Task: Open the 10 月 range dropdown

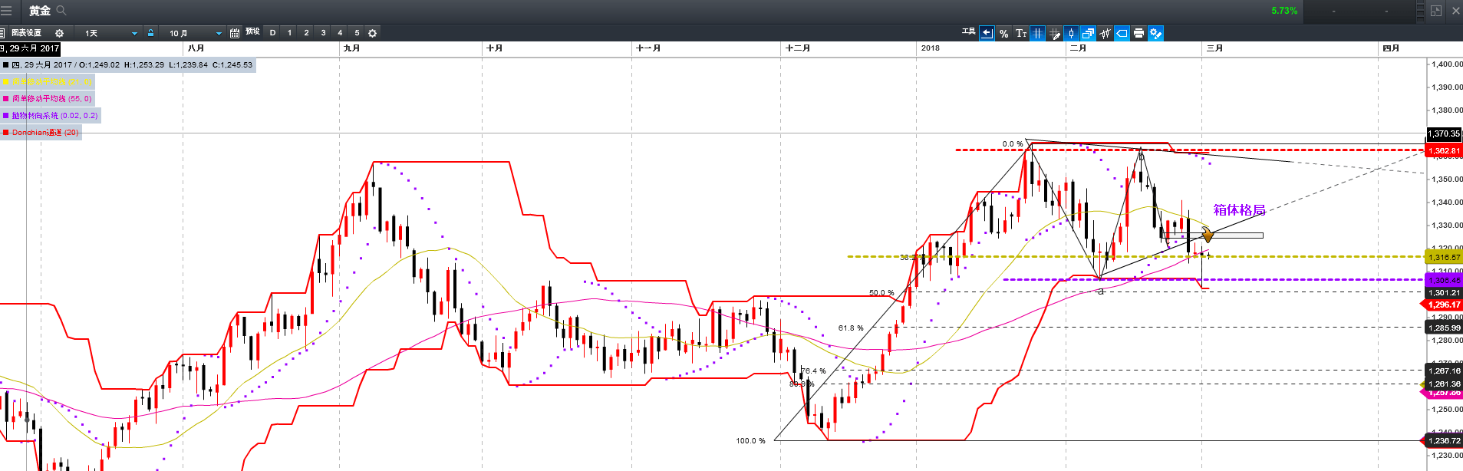Action: [194, 33]
